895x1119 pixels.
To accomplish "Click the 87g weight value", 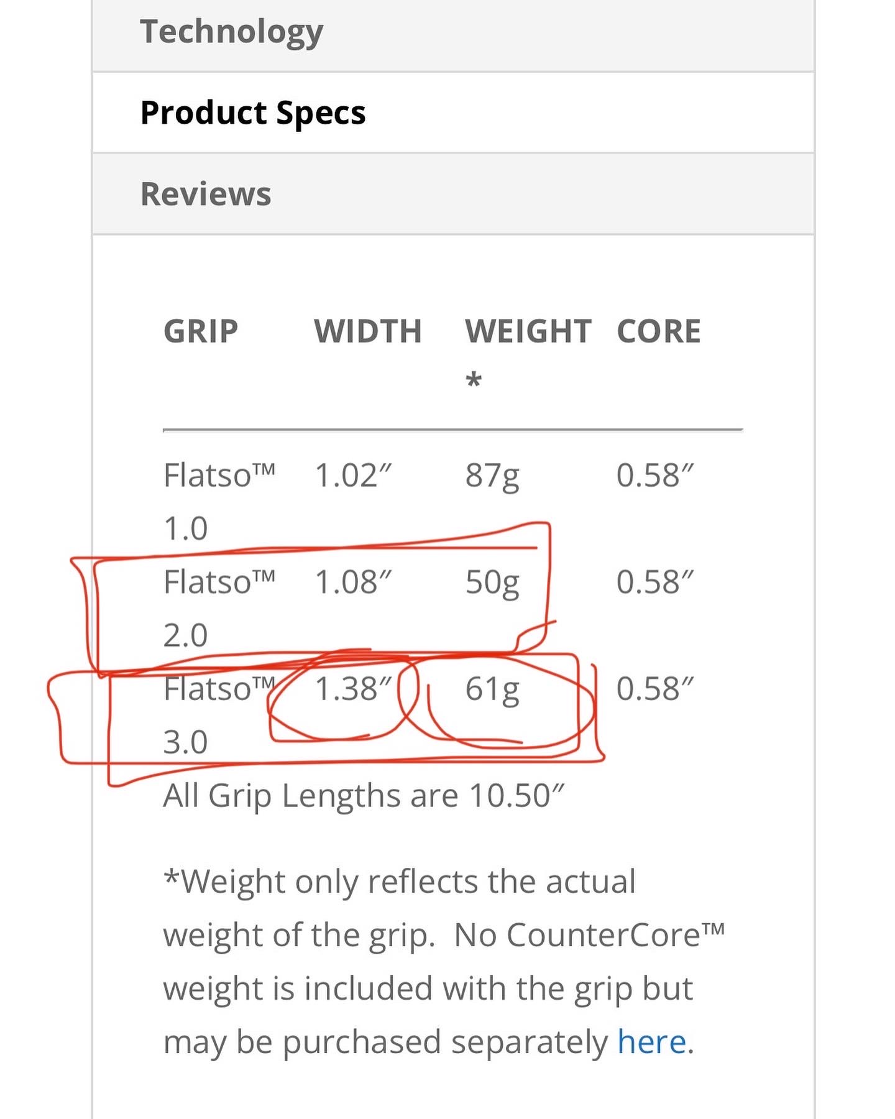I will point(492,476).
